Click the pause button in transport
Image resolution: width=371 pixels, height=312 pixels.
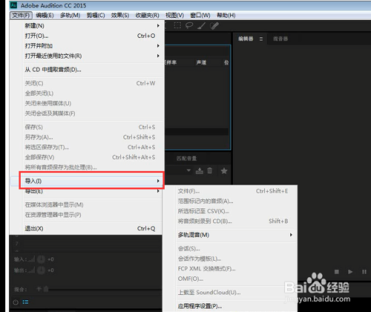pos(364,272)
